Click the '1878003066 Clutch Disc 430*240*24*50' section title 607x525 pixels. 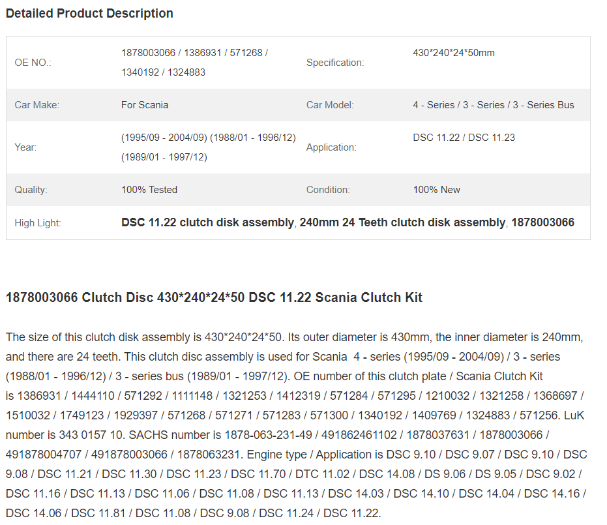125,297
